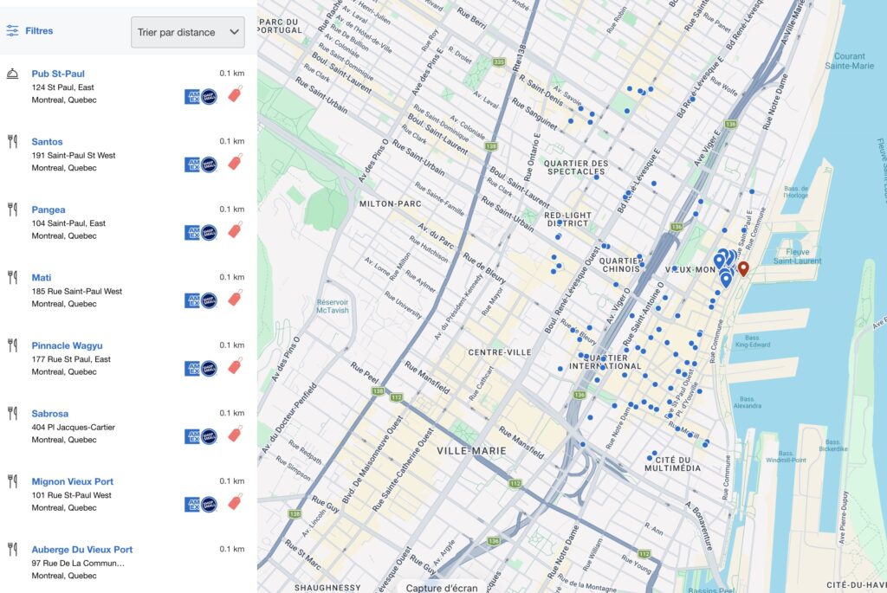Click fork and knife icon beside Mignon Vieux Port
887x593 pixels.
12,481
